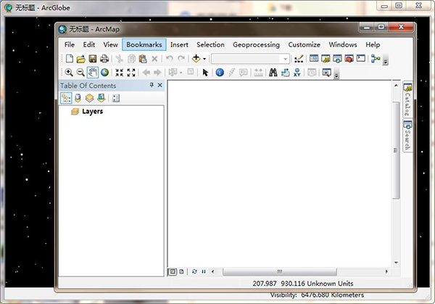Click the Full Extent globe icon

point(105,73)
